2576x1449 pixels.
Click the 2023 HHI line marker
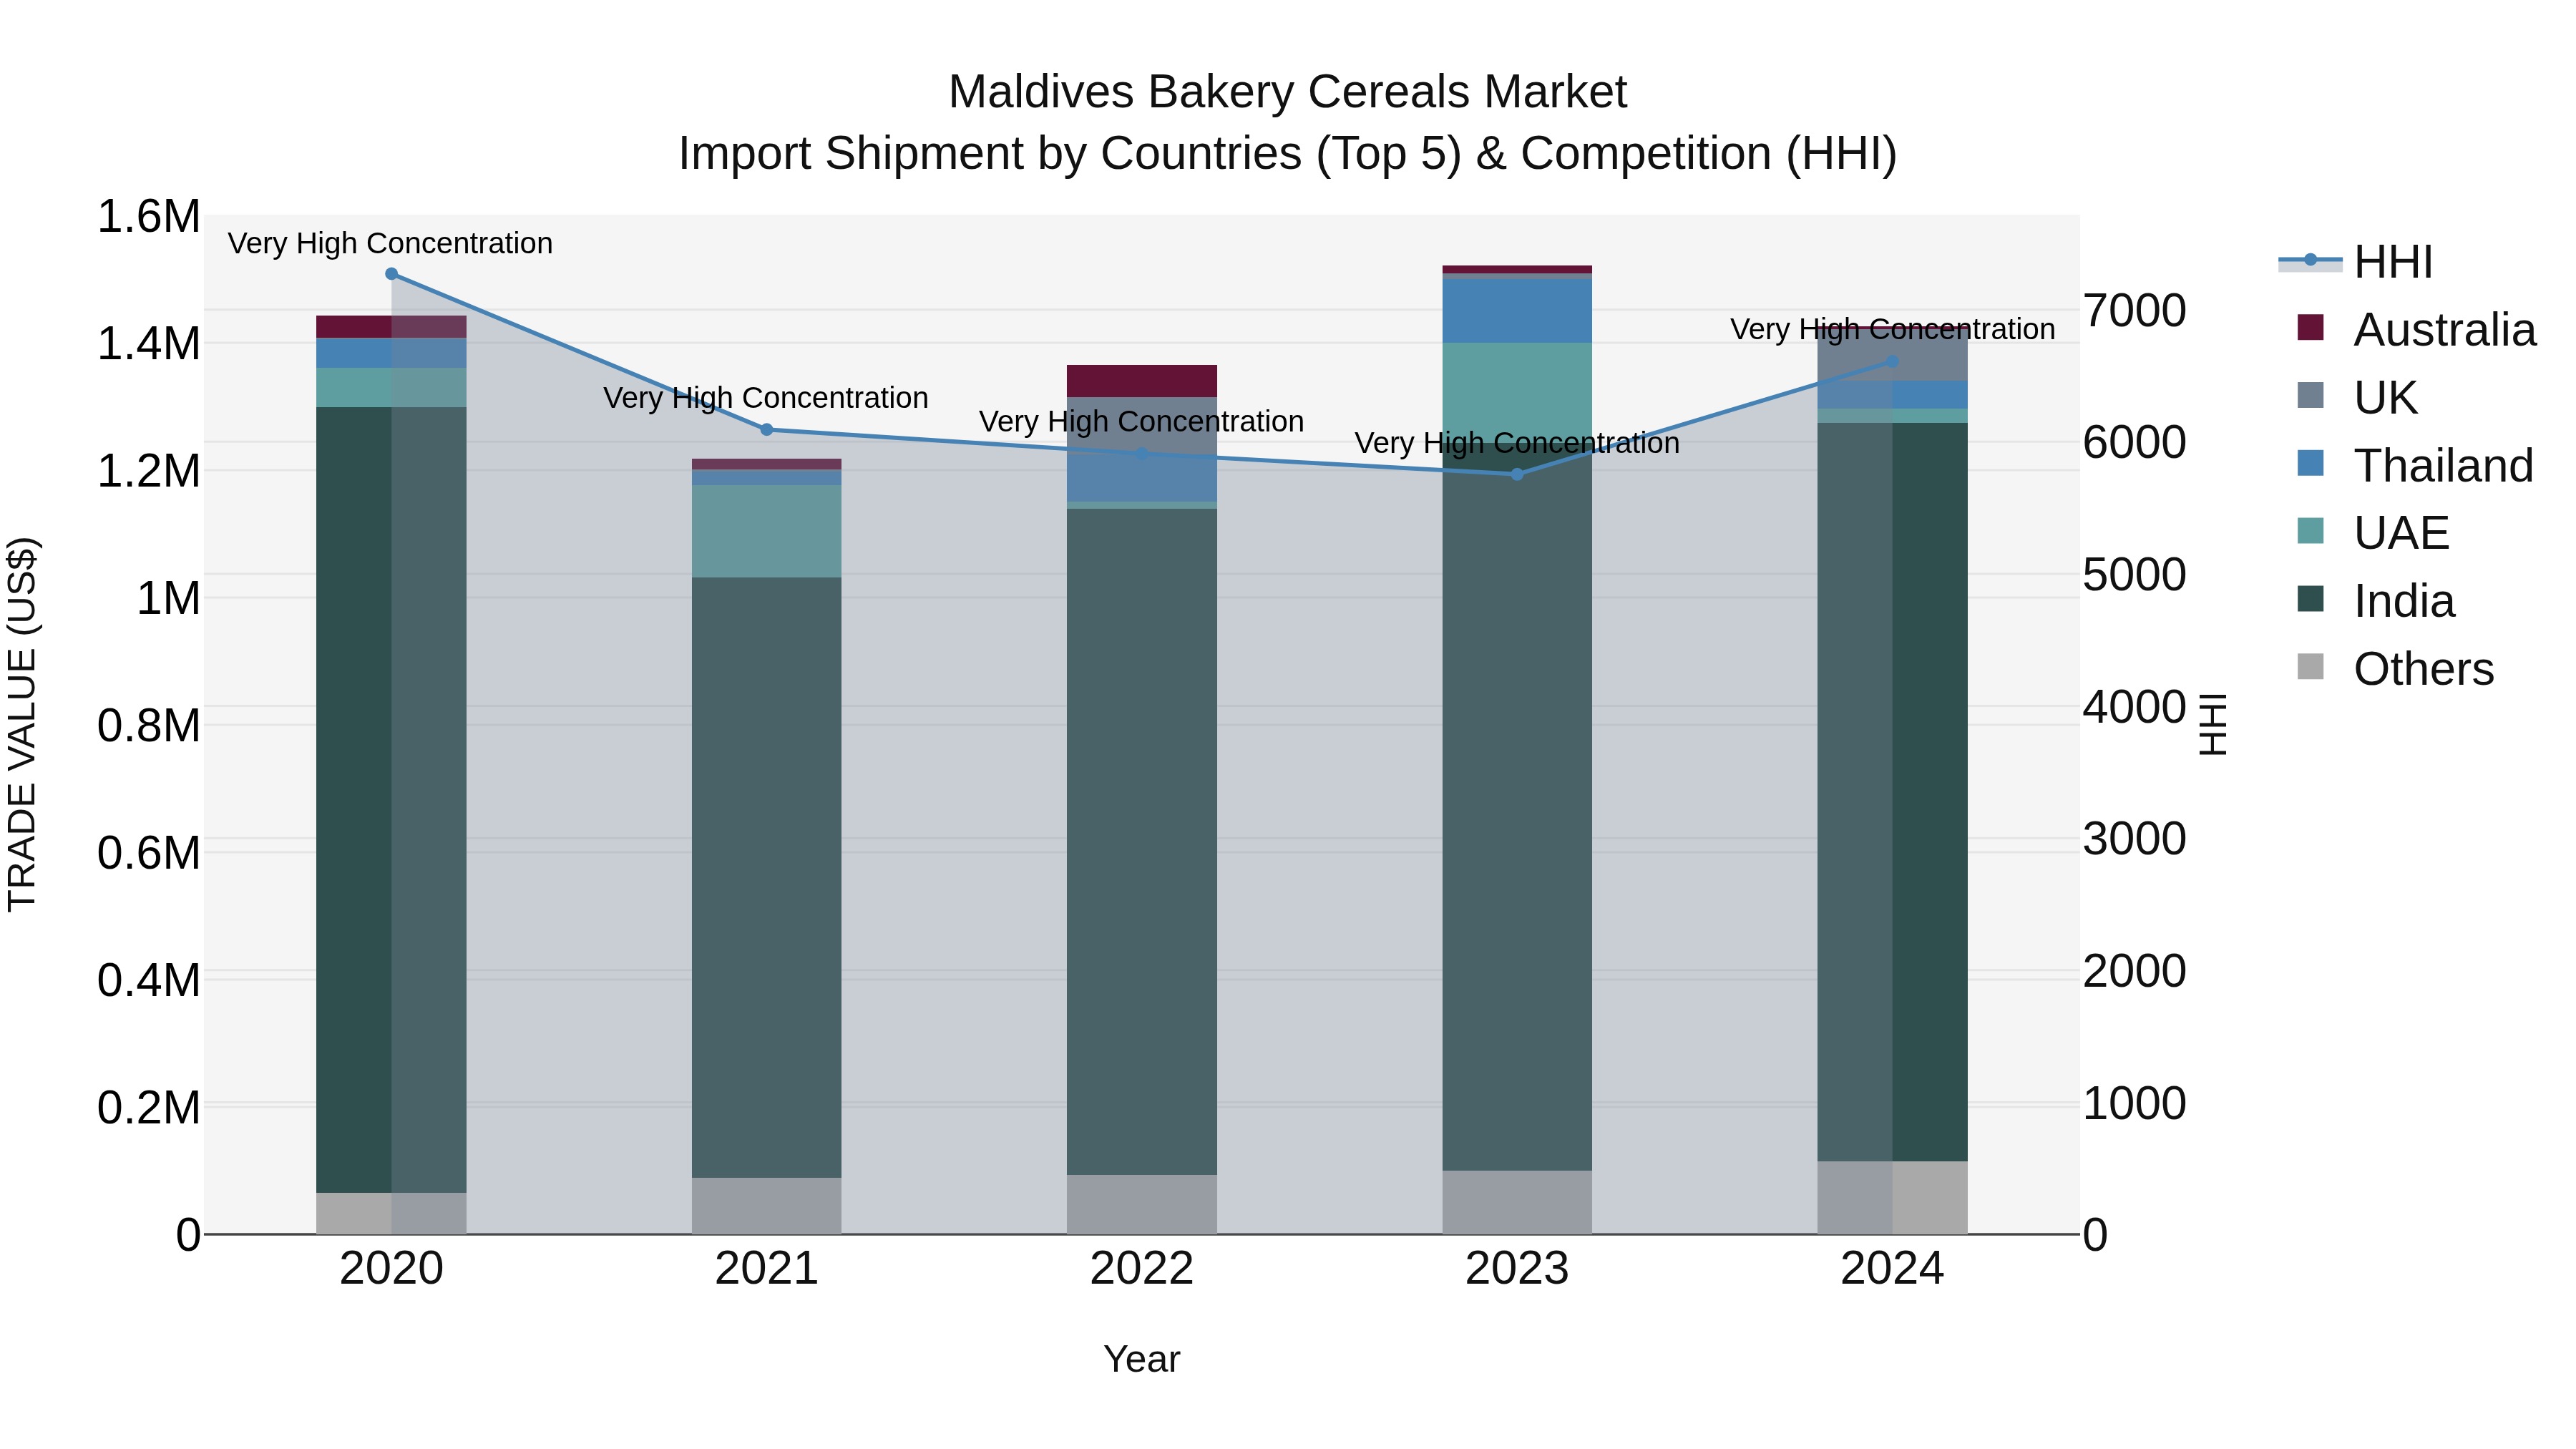(x=1517, y=474)
